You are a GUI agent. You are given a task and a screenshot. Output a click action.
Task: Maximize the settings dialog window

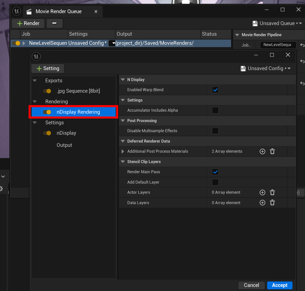pyautogui.click(x=272, y=55)
